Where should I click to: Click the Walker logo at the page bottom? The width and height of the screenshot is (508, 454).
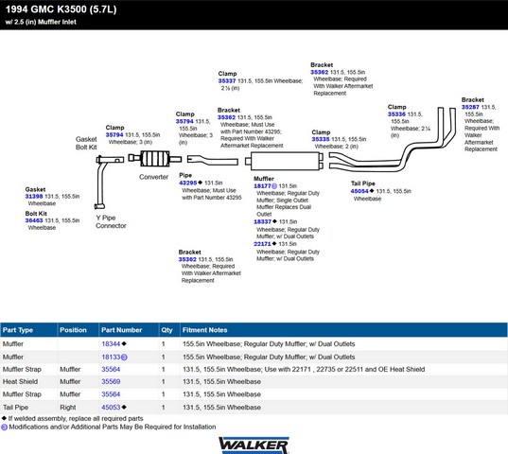click(x=254, y=445)
